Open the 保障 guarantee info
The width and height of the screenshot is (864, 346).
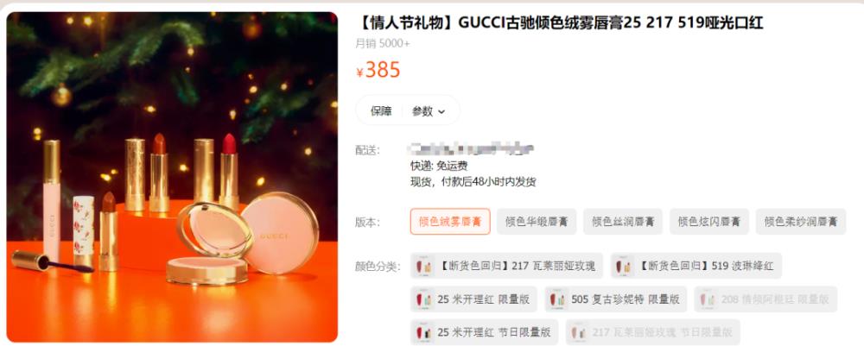coord(381,111)
